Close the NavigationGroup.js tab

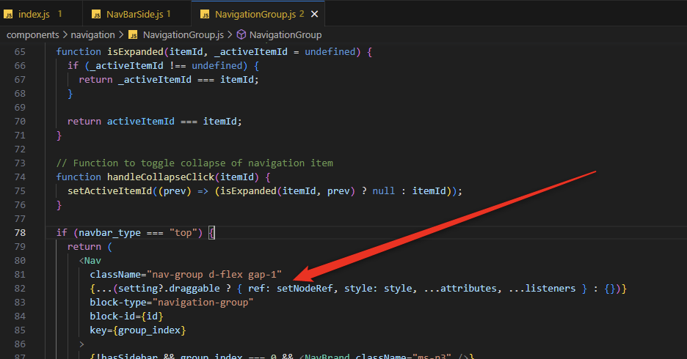click(314, 15)
